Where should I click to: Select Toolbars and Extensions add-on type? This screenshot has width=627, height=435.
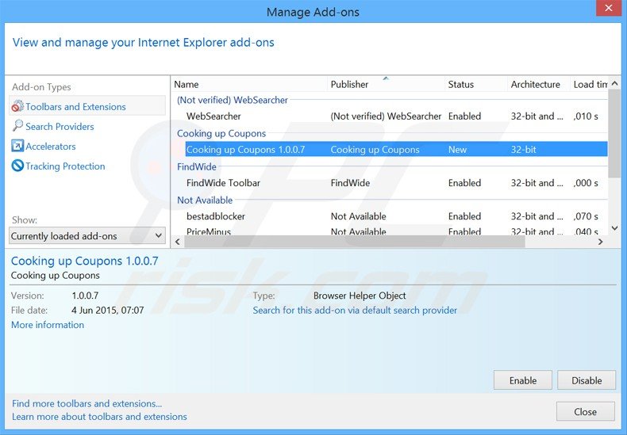click(x=87, y=106)
